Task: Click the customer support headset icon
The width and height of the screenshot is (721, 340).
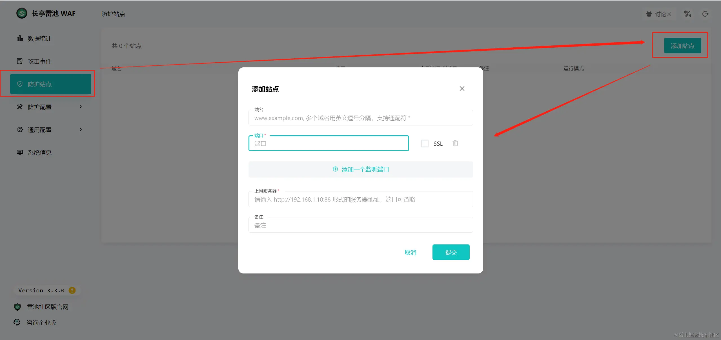Action: [17, 322]
